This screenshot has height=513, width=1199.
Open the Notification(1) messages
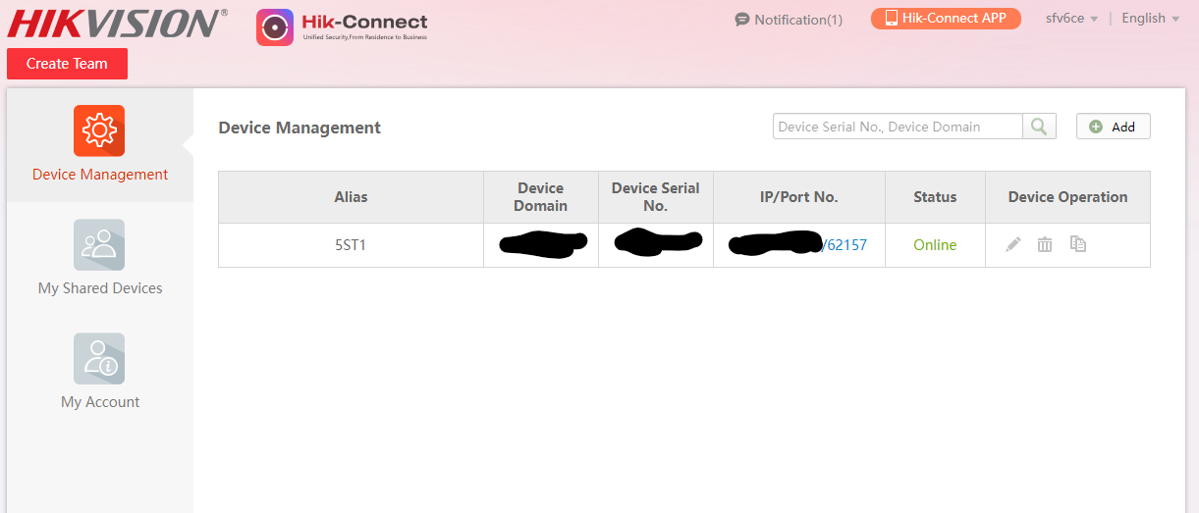tap(789, 20)
